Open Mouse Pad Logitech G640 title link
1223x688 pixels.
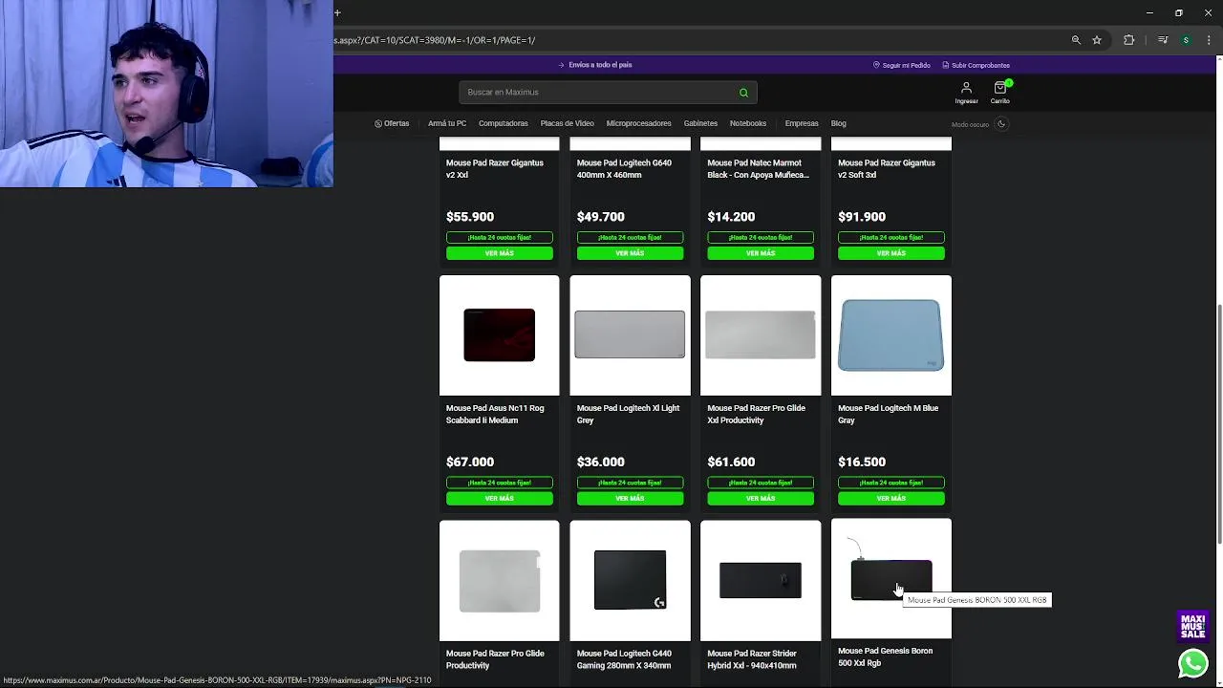click(x=624, y=169)
